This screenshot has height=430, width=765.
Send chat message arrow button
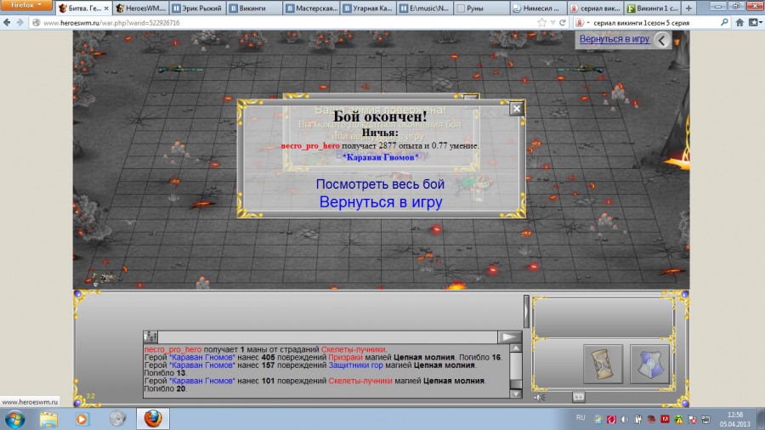[x=509, y=337]
